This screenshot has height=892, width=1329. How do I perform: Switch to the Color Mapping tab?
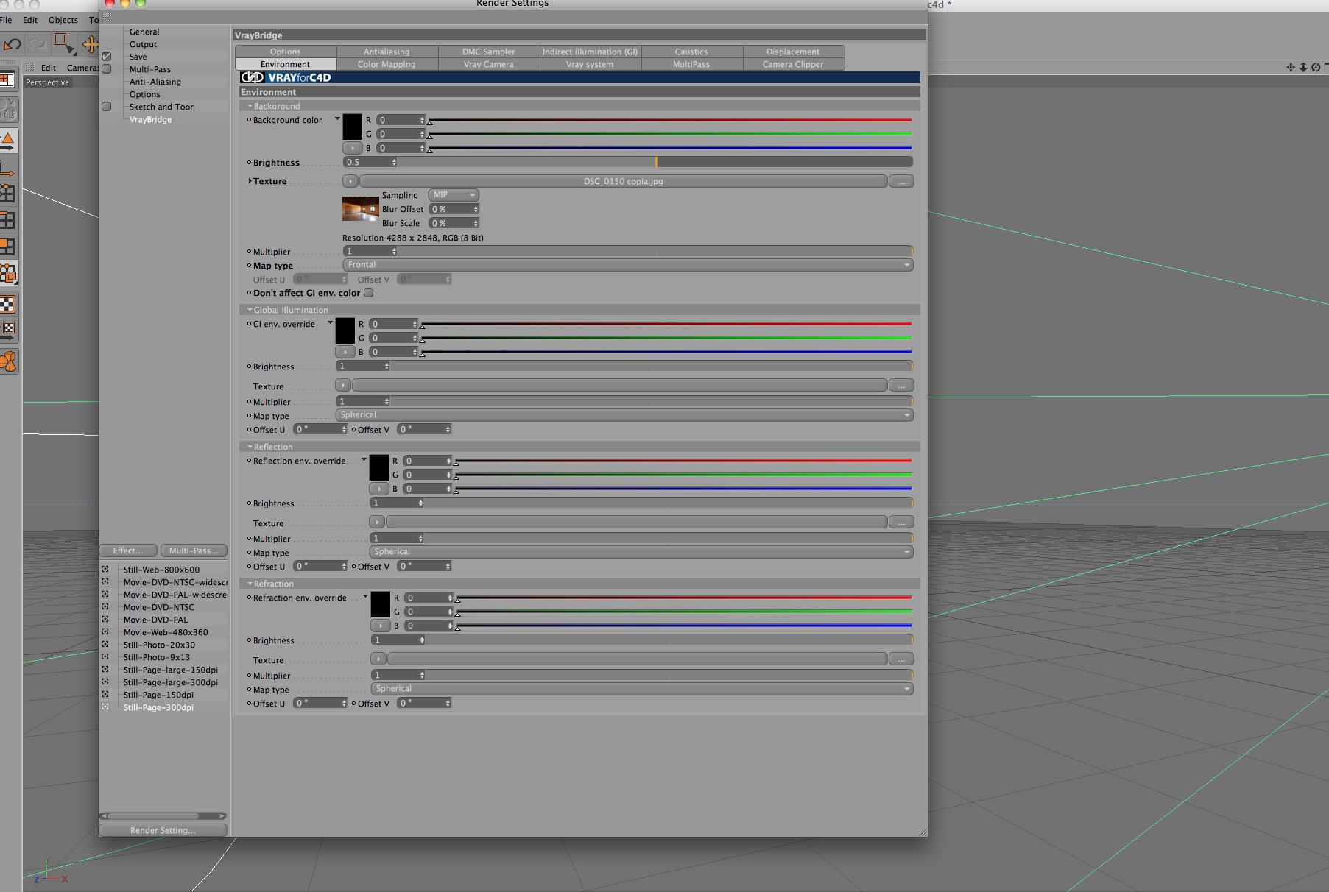(387, 64)
